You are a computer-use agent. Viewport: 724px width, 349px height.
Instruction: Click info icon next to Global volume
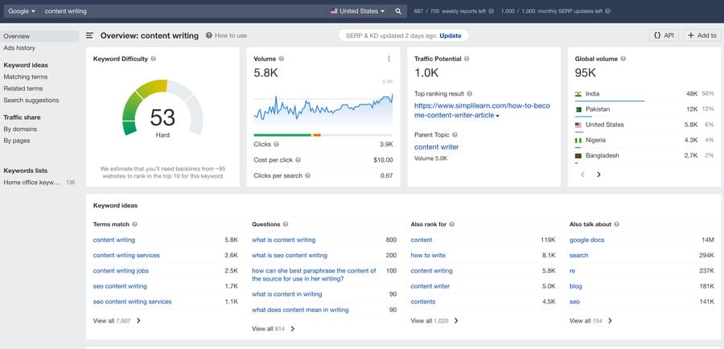coord(623,59)
